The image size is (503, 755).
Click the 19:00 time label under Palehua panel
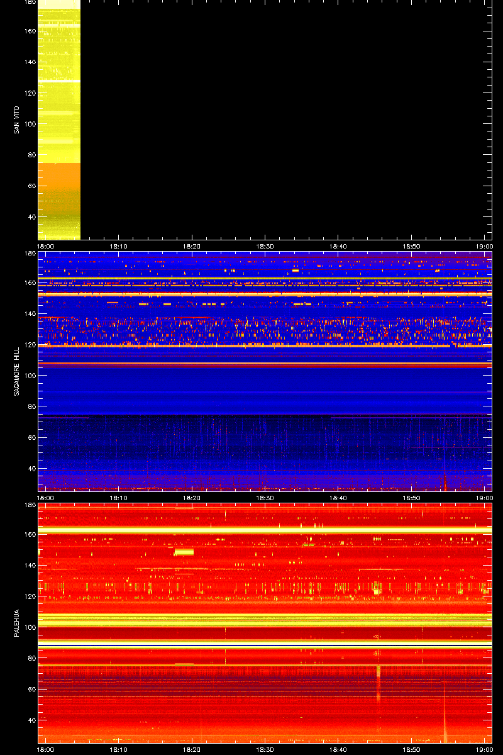click(x=484, y=750)
